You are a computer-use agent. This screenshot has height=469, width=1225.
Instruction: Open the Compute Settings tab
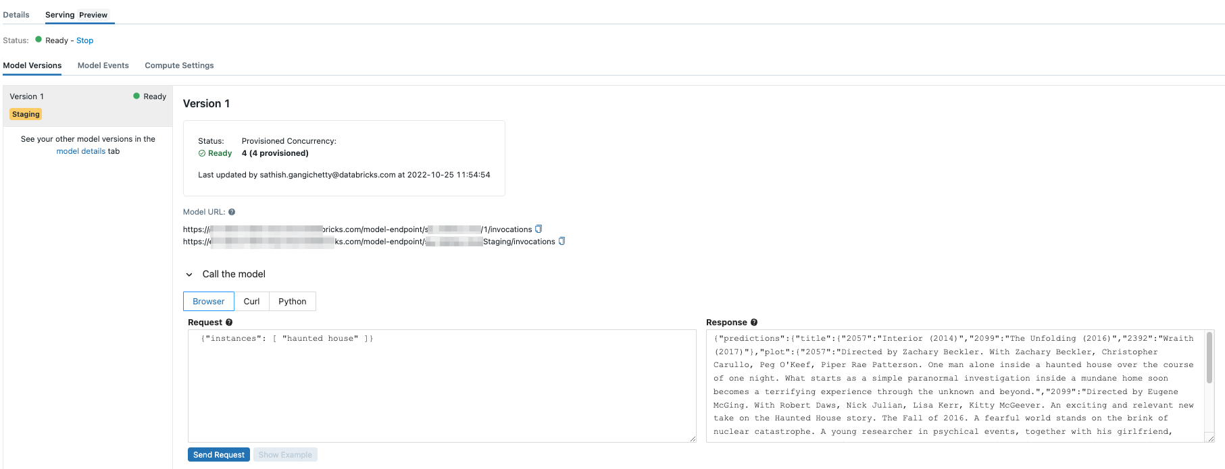click(179, 65)
